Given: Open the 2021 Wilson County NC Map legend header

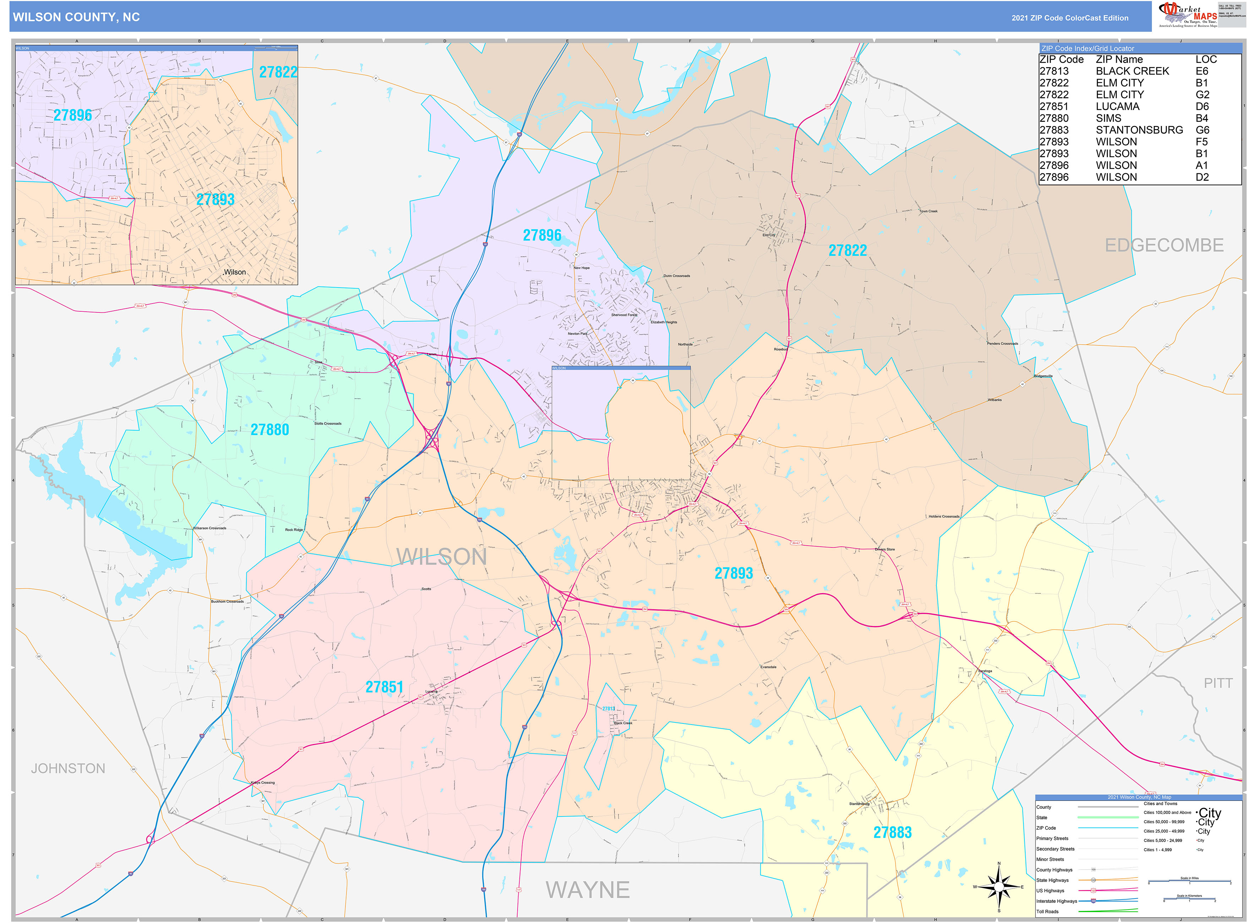Looking at the screenshot, I should [x=1140, y=797].
